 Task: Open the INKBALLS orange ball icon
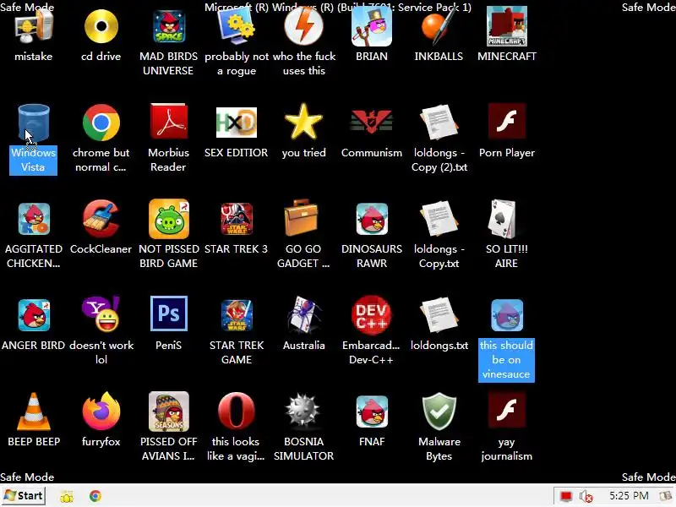[x=439, y=27]
